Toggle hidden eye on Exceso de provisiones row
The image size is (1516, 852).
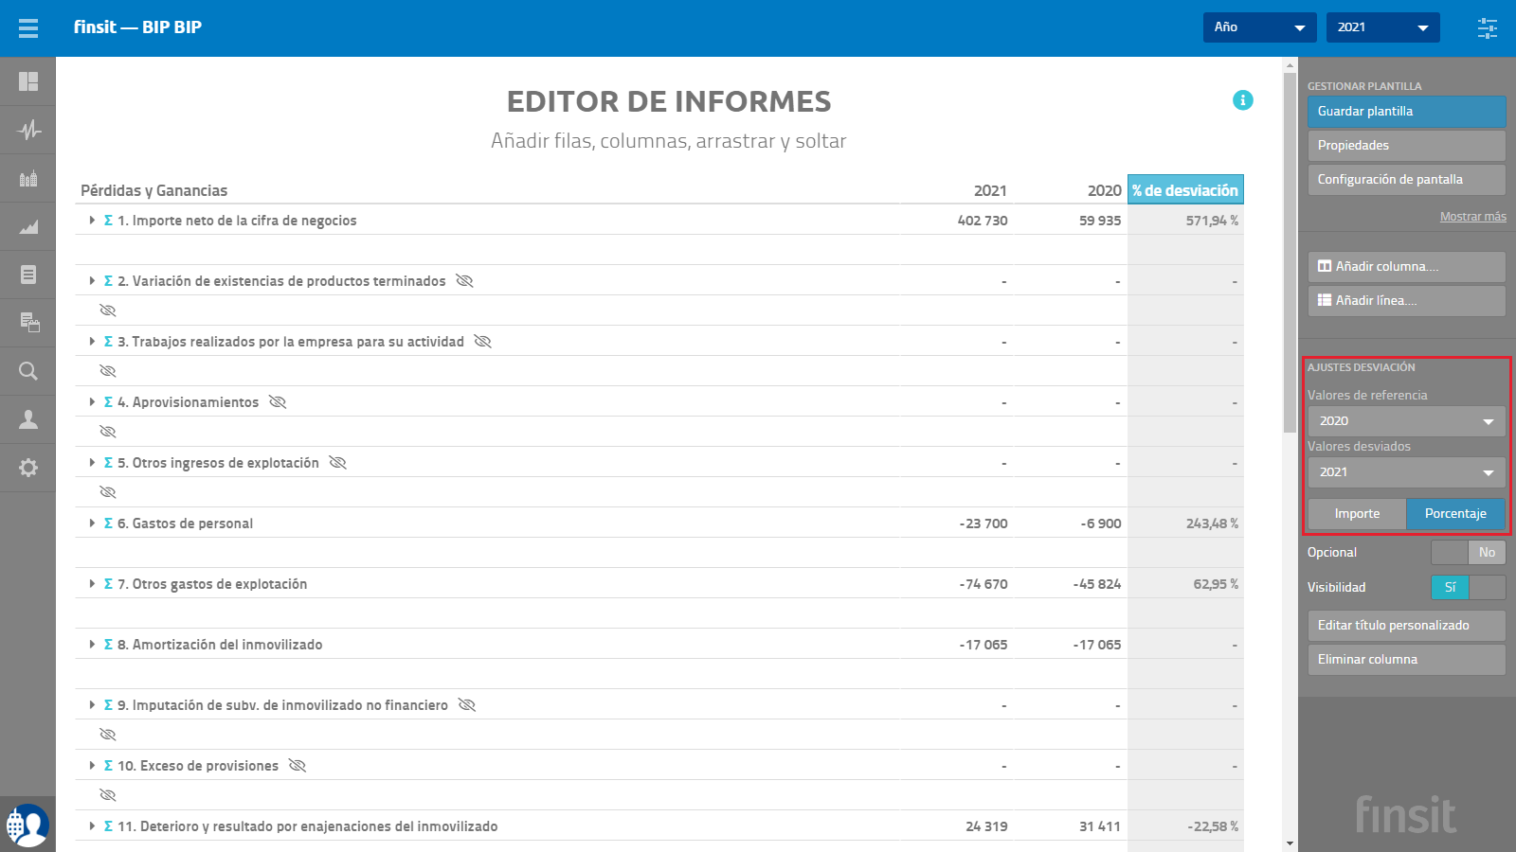point(298,766)
